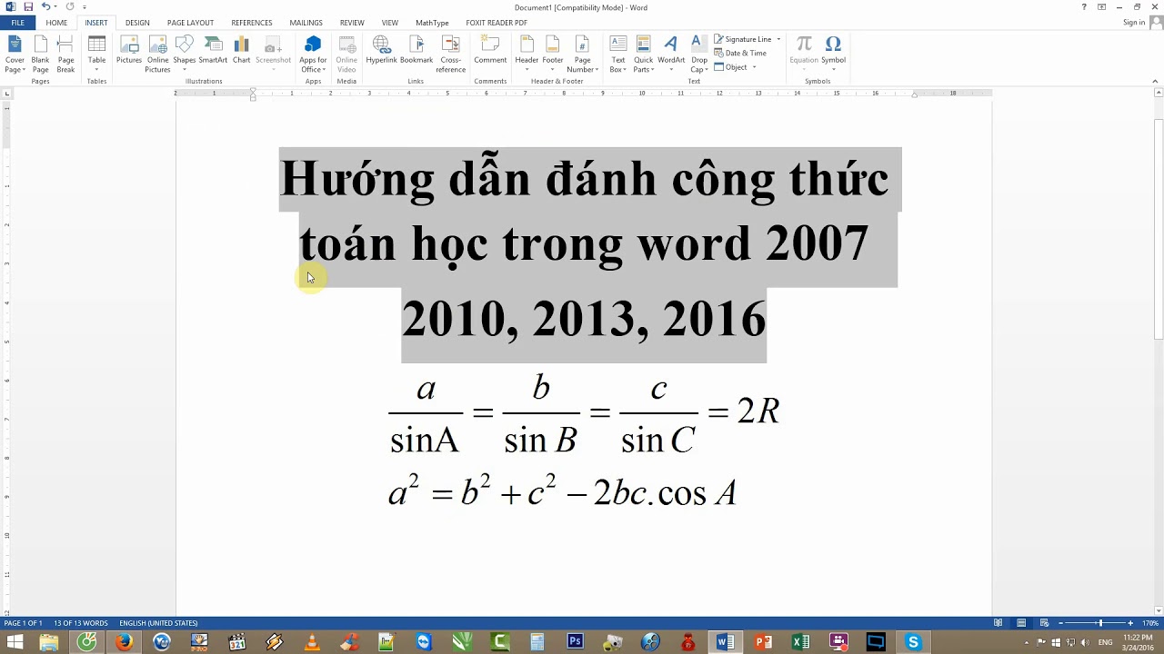Insert an embedded Object
This screenshot has height=654, width=1164.
pos(730,66)
